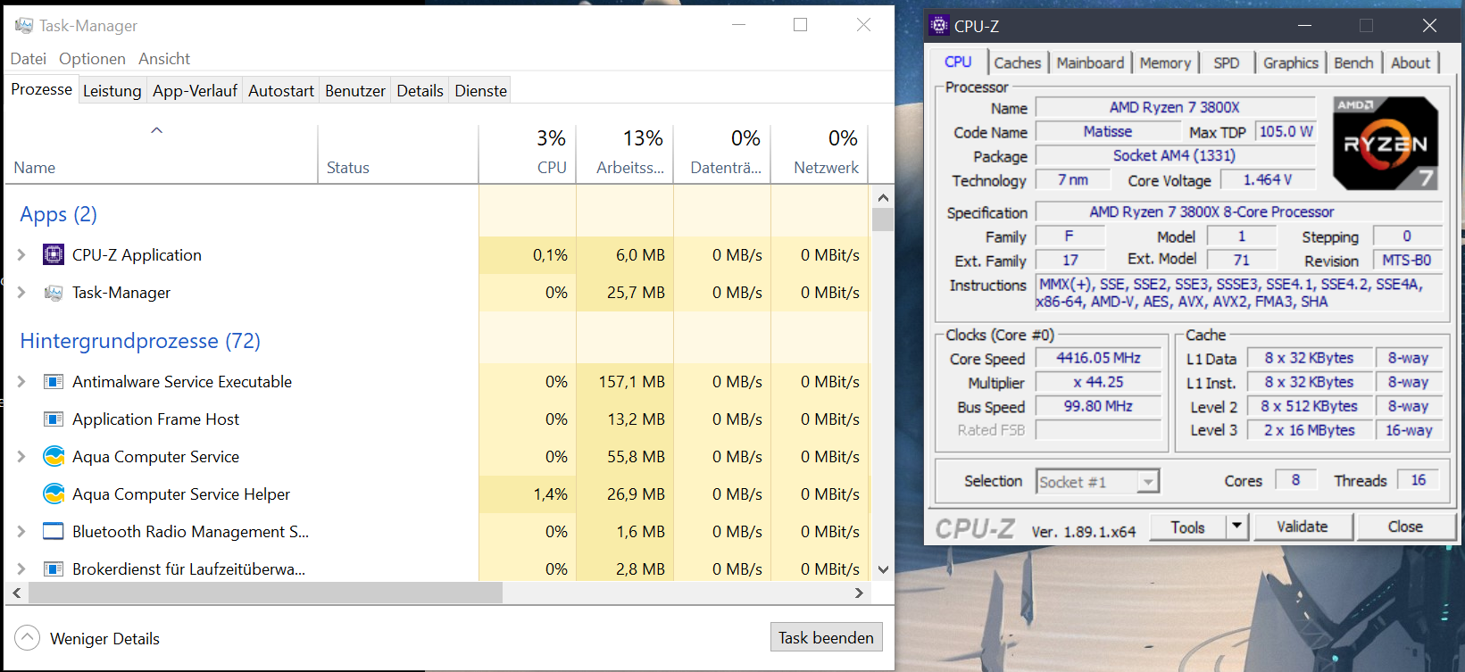Screen dimensions: 1465x672
Task: Open the Optionen menu
Action: (92, 59)
